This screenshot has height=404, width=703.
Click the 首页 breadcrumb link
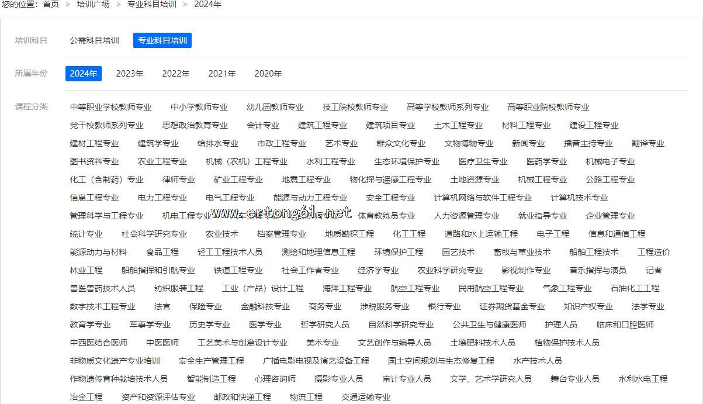[x=51, y=4]
